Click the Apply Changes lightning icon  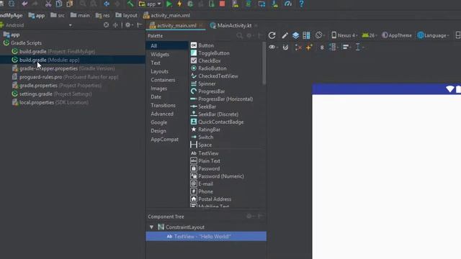point(179,4)
